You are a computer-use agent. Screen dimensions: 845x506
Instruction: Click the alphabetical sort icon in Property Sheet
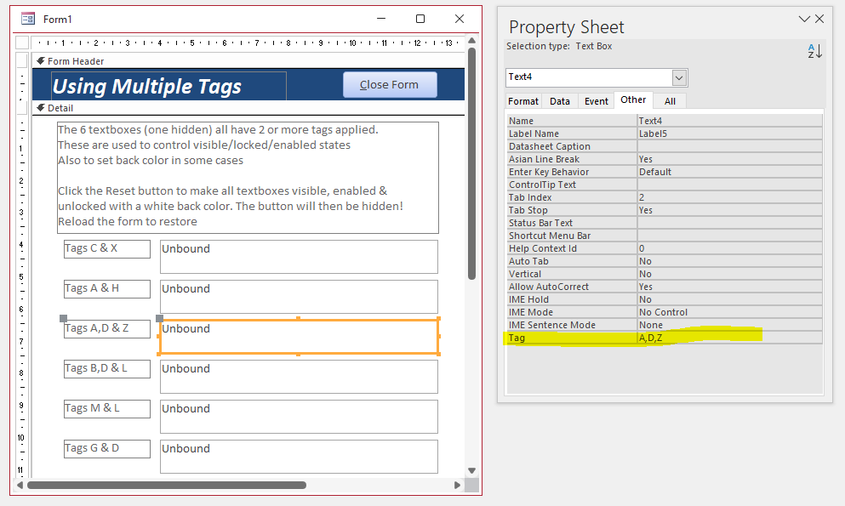[815, 51]
